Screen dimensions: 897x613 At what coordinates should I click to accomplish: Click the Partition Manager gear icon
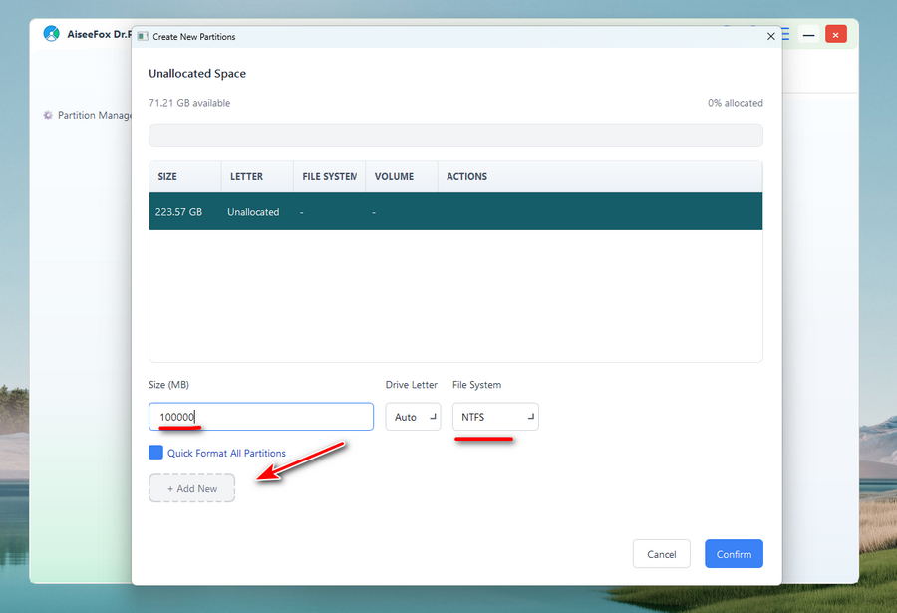coord(48,115)
